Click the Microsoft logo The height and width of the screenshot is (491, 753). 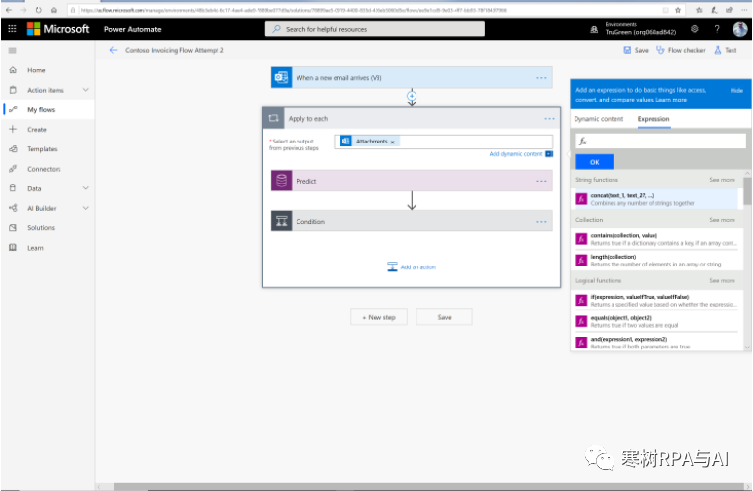[x=59, y=29]
